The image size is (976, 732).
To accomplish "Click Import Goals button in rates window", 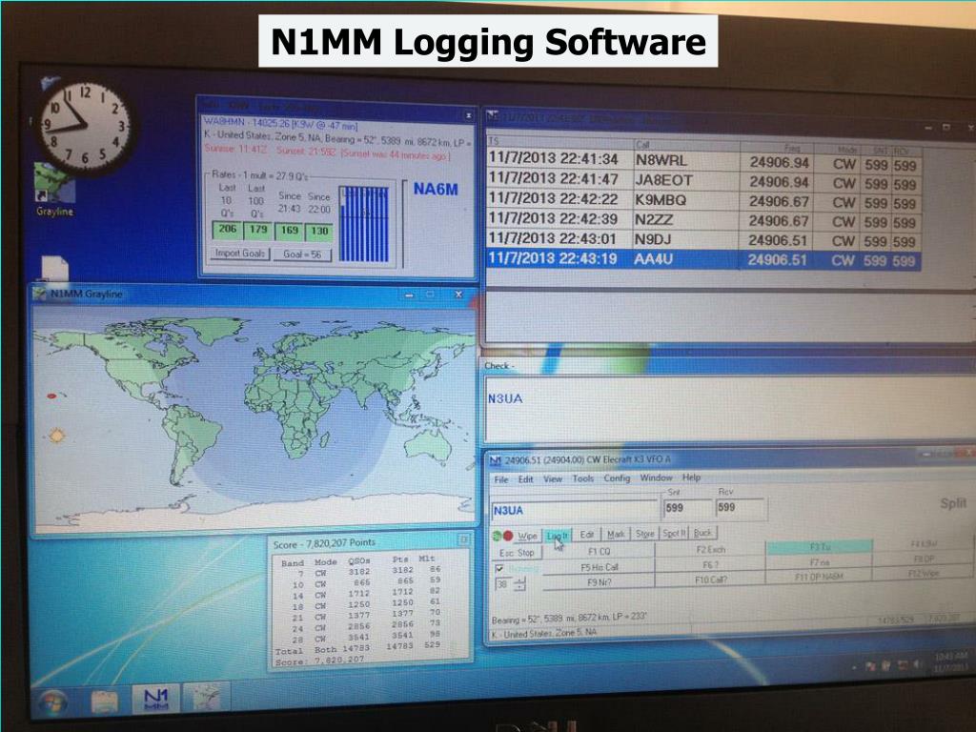I will [x=239, y=254].
